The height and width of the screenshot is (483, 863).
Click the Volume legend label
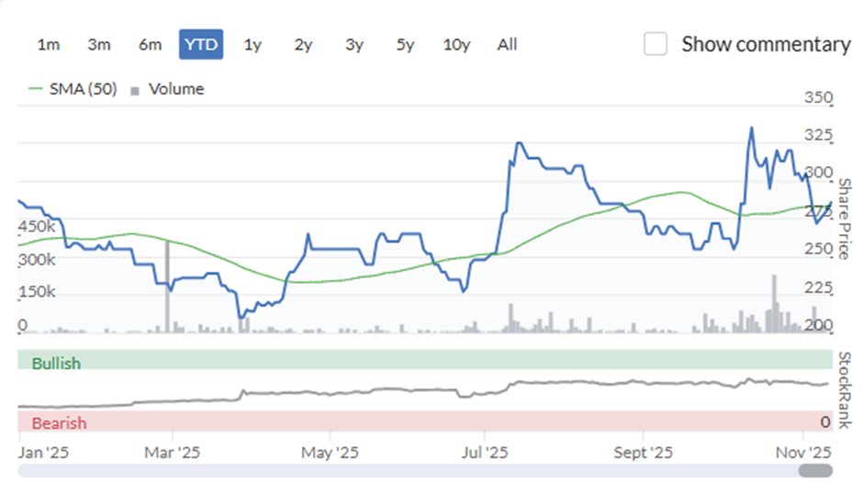click(176, 89)
